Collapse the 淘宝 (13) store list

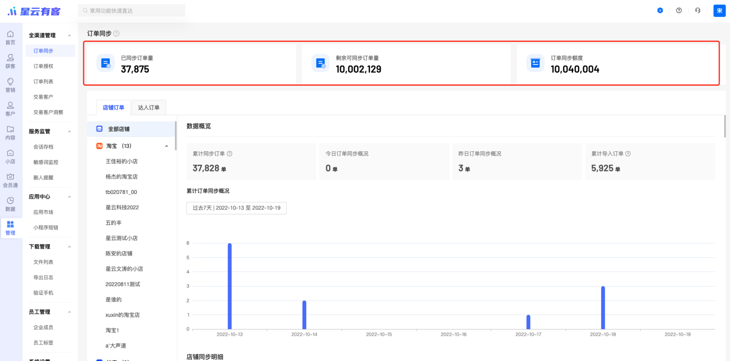pos(166,146)
